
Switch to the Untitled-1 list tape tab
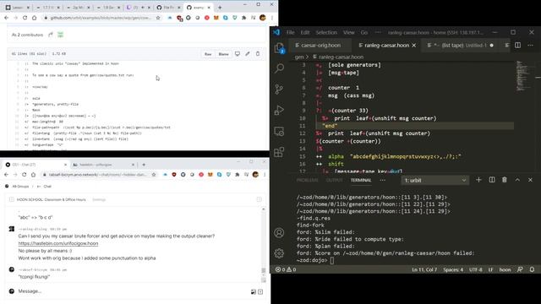[x=461, y=45]
